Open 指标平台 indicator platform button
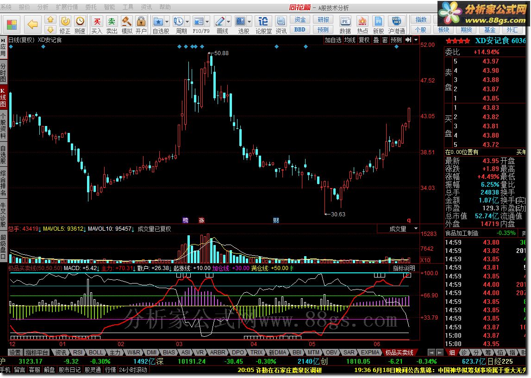The height and width of the screenshot is (378, 531). point(37,352)
